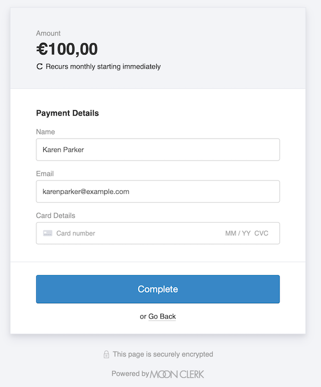Click the 'Powered by' text
The image size is (321, 387).
(130, 374)
